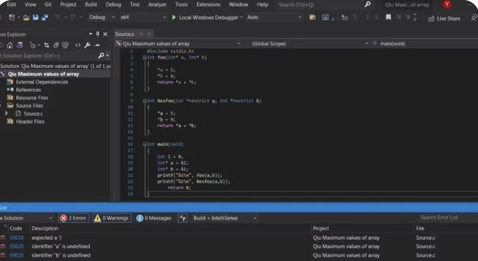Open error code E0018 link
Screen dimensions: 478x261
tap(16, 237)
